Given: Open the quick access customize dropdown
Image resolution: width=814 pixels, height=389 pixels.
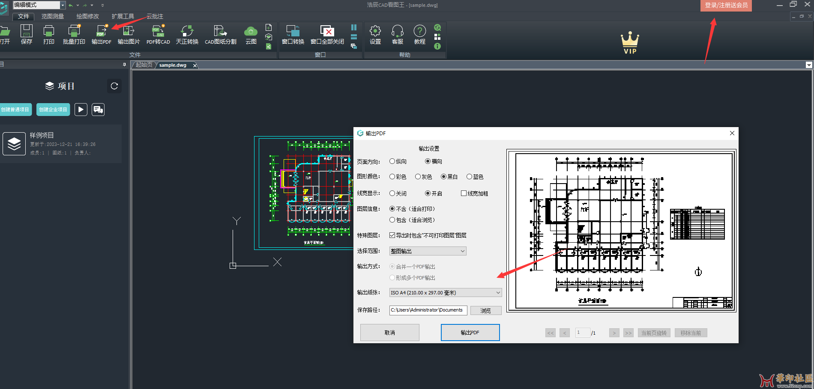Looking at the screenshot, I should [102, 5].
